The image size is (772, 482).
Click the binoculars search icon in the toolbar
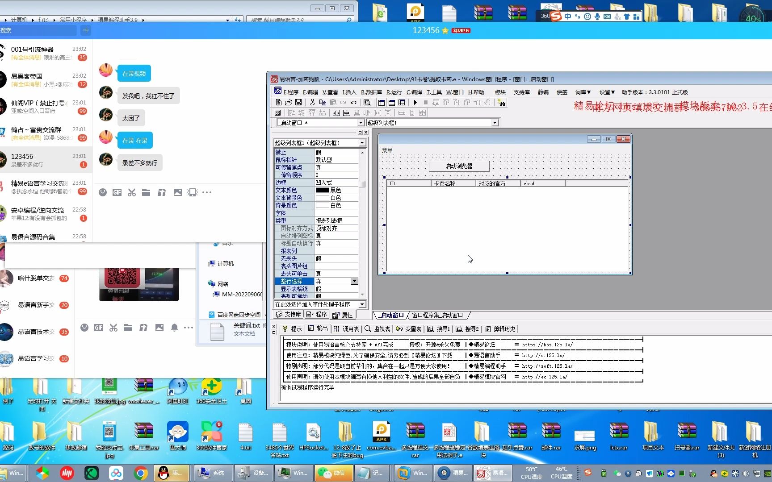[x=502, y=103]
